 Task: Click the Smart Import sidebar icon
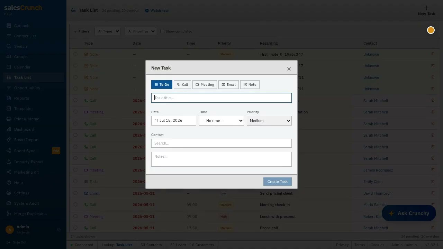[9, 140]
